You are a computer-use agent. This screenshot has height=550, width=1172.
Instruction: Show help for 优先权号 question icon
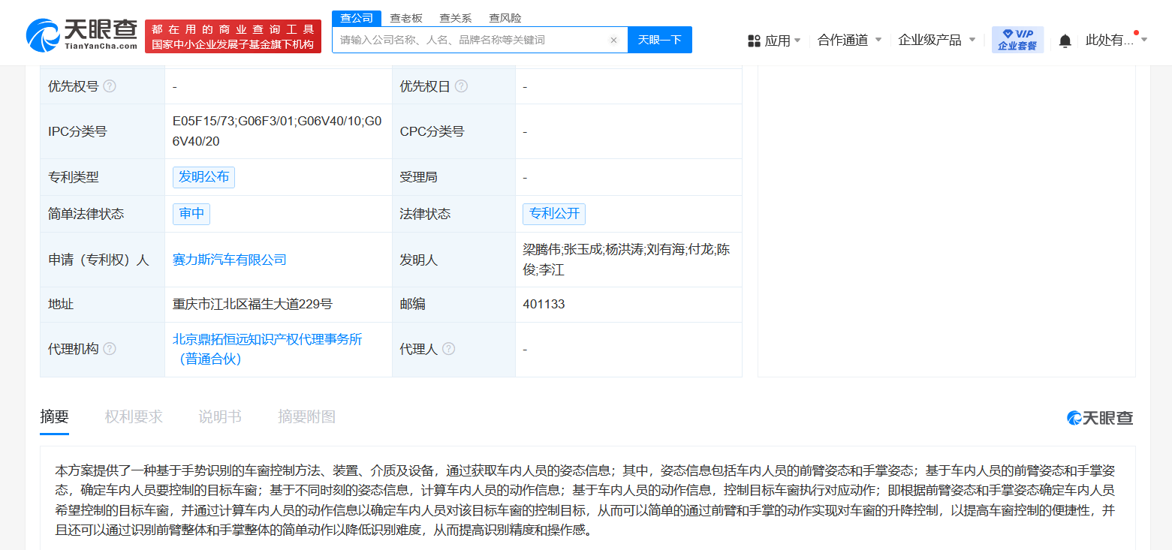[110, 86]
